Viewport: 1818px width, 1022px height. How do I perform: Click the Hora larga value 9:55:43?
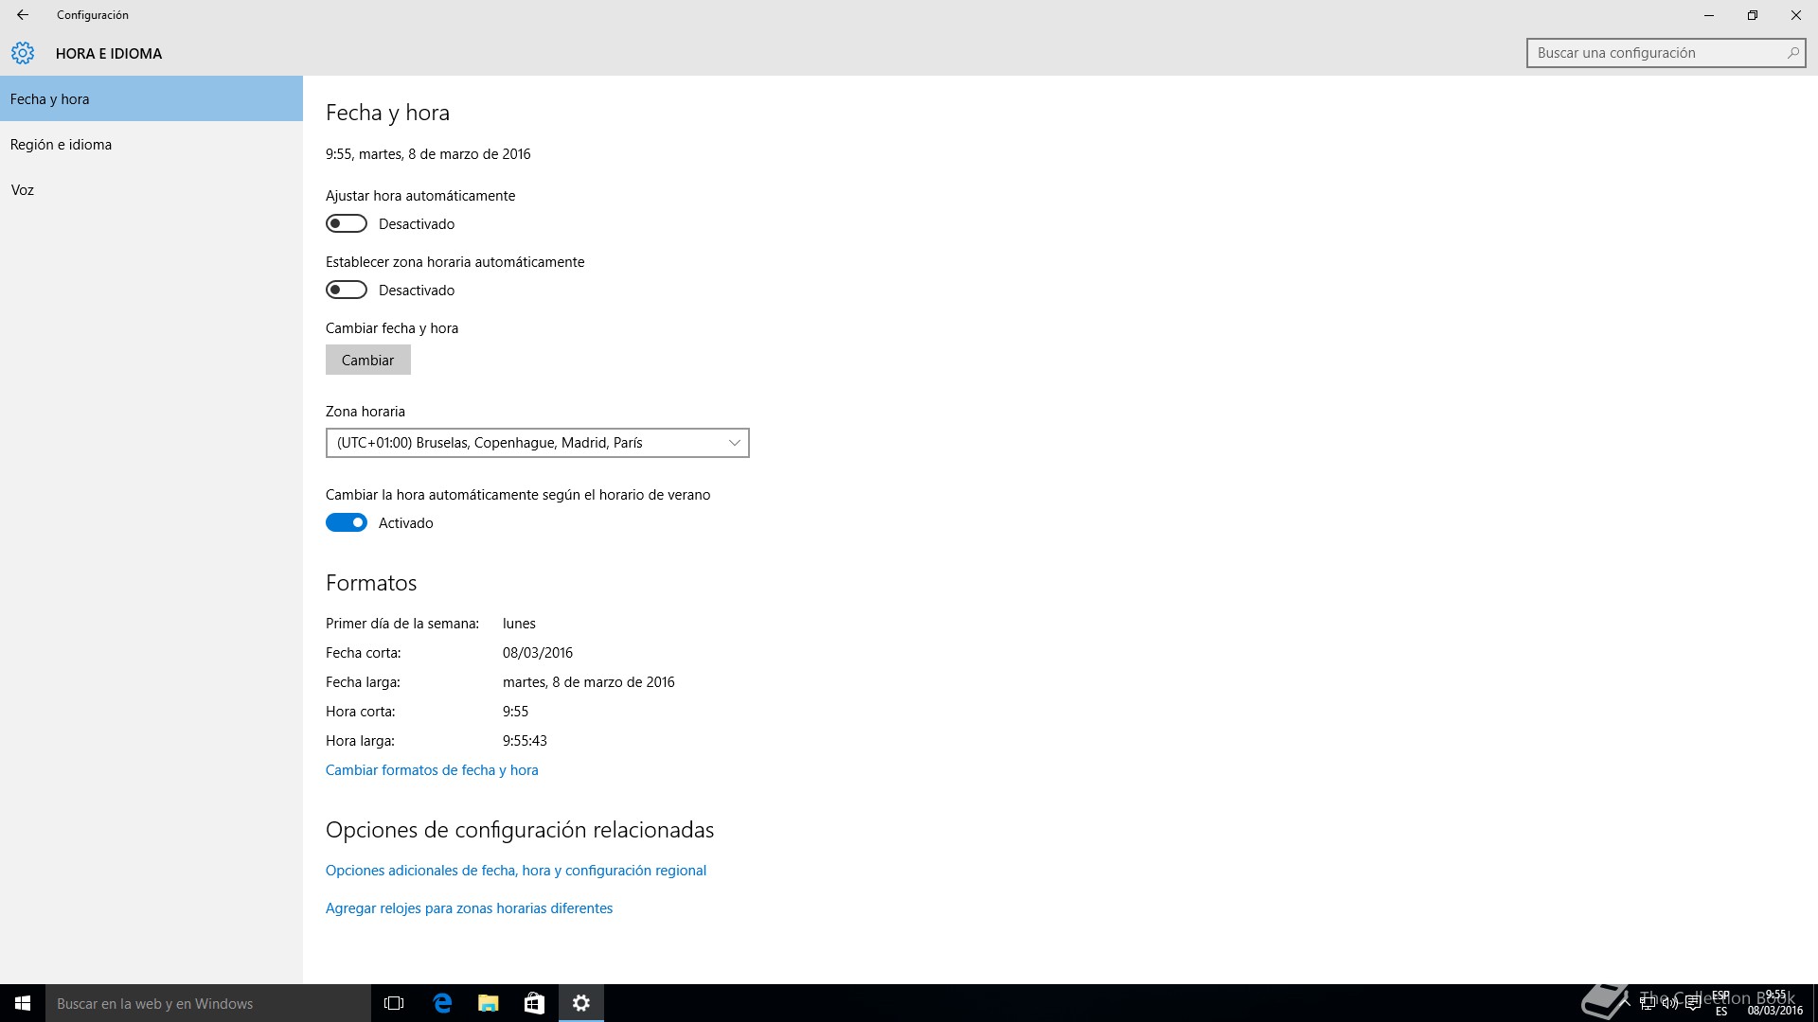tap(526, 741)
